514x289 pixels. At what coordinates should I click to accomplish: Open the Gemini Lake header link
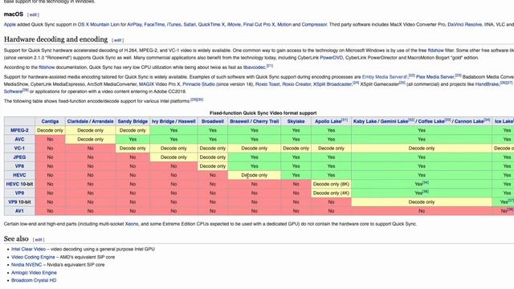point(394,121)
